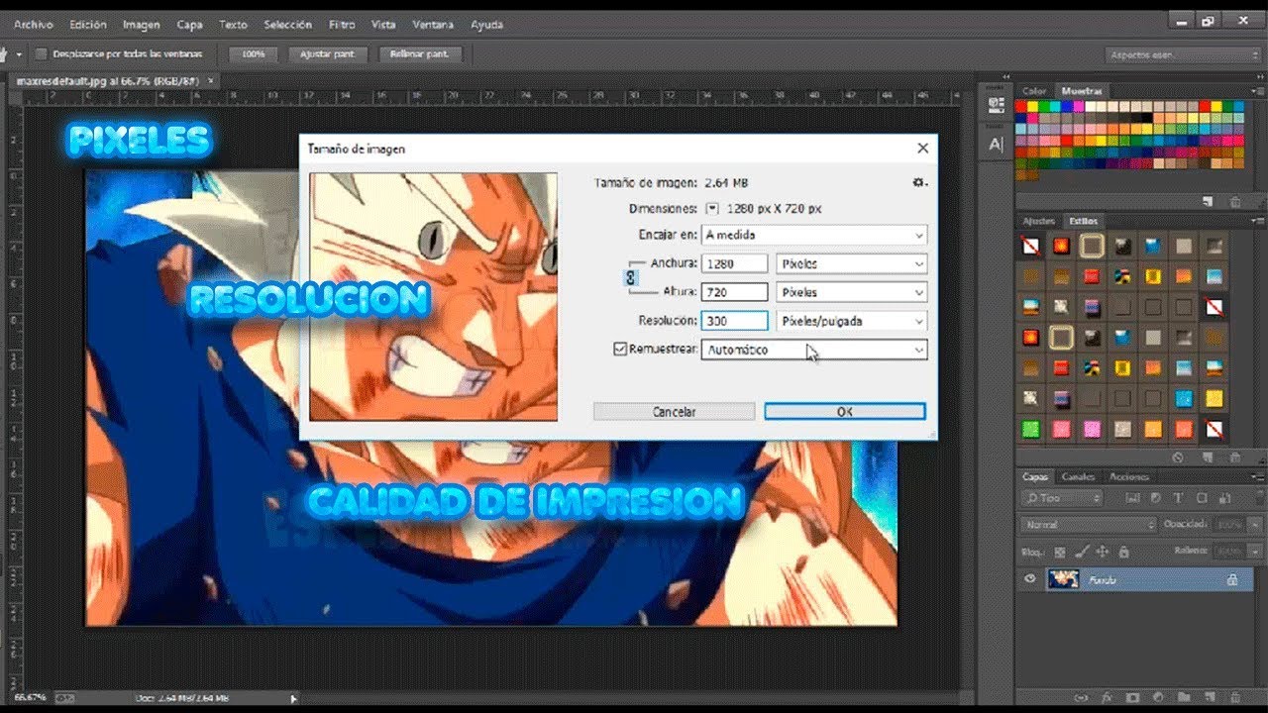1268x713 pixels.
Task: Create new fill or adjustment layer icon
Action: coord(1158,697)
